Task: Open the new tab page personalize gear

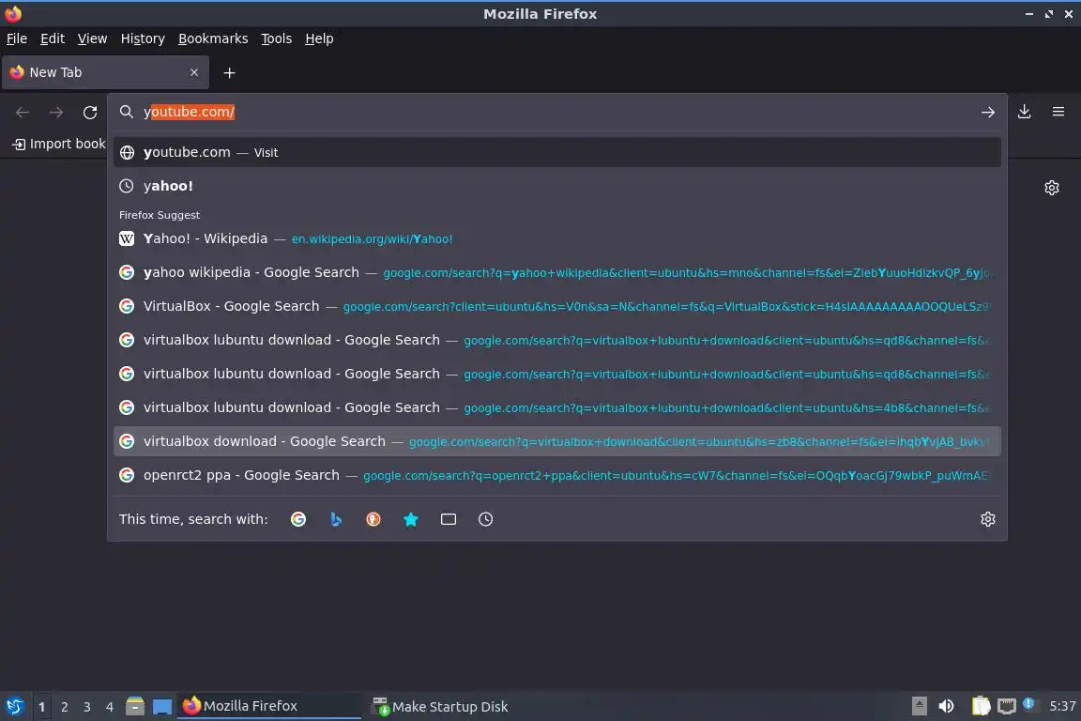Action: 1052,188
